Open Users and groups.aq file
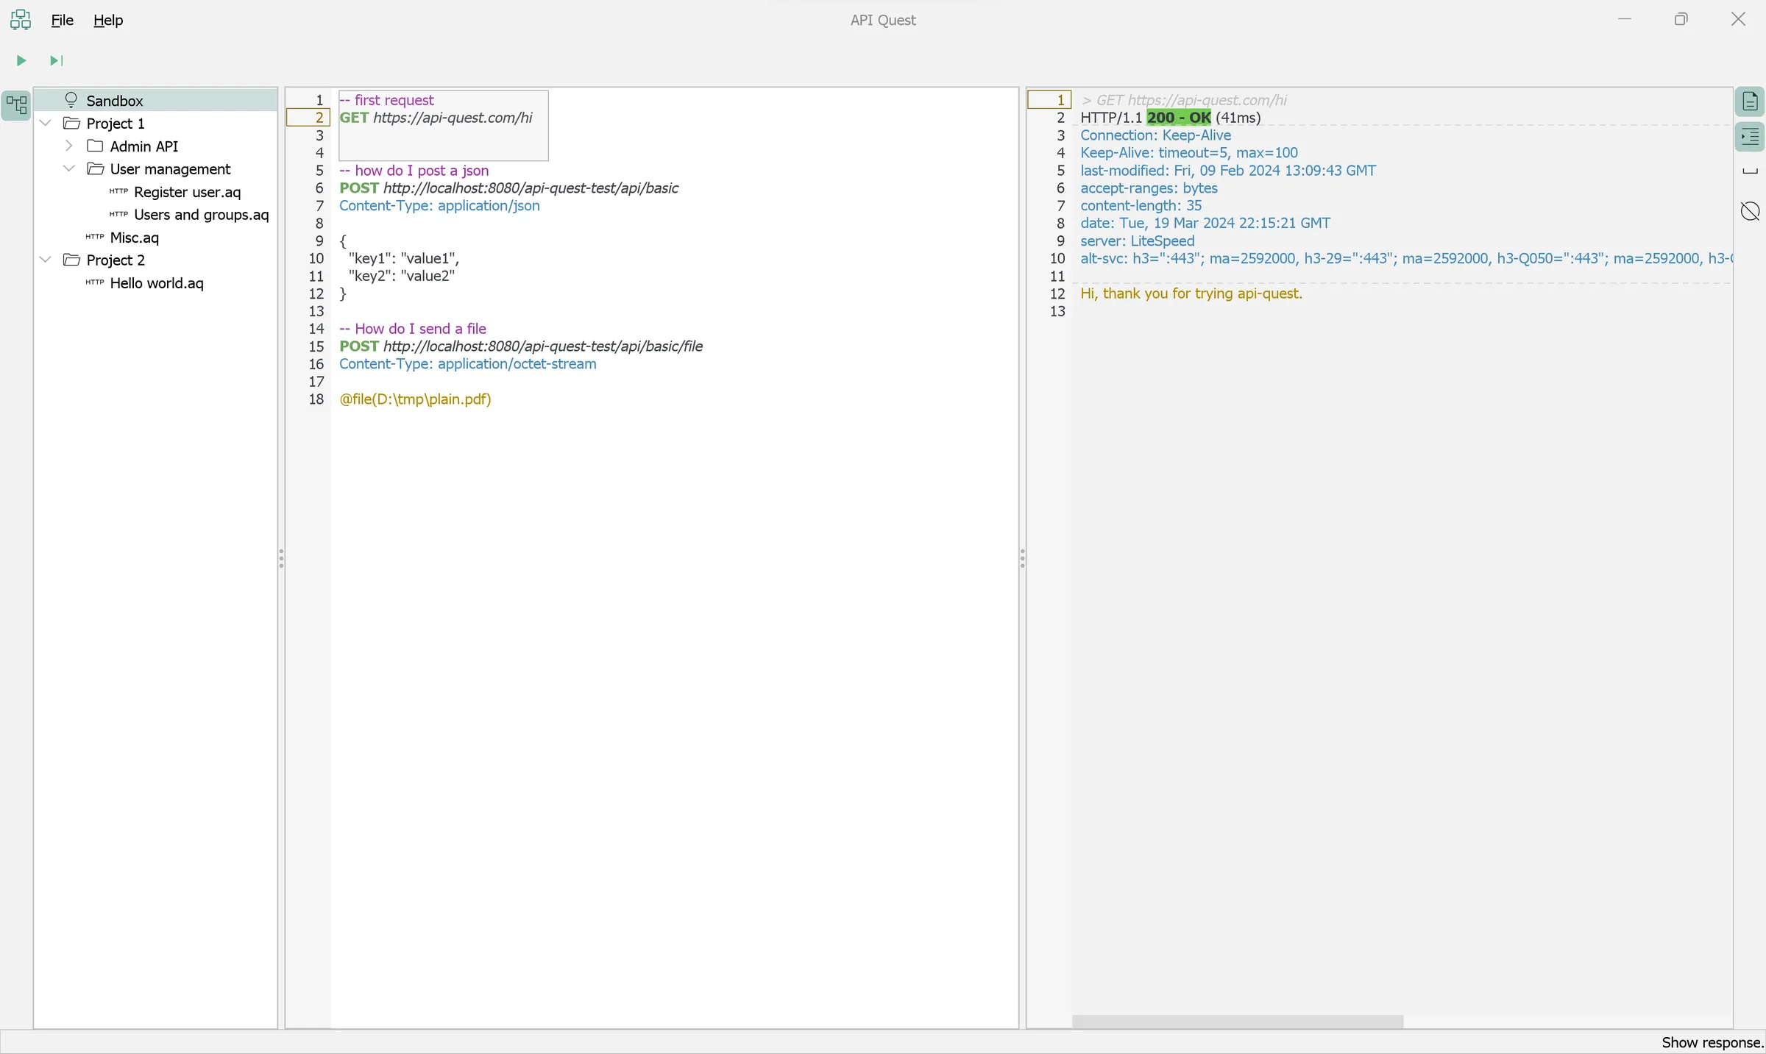Screen dimensions: 1766x1054 pos(201,215)
